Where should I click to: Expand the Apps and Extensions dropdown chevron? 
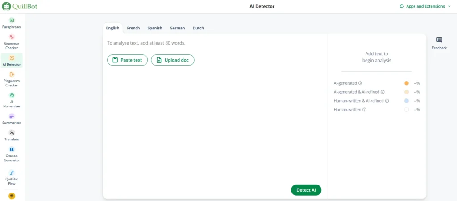[449, 6]
